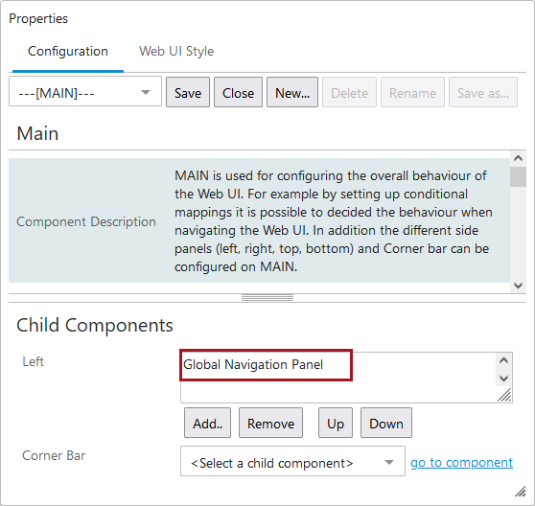Click the Properties dialog corner resize grip
This screenshot has width=535, height=506.
click(x=521, y=492)
